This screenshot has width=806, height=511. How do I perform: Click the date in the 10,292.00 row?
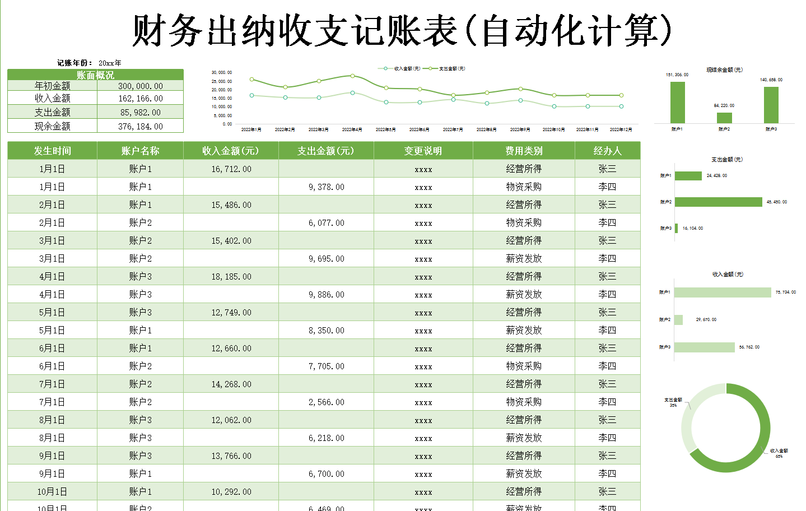tap(52, 491)
